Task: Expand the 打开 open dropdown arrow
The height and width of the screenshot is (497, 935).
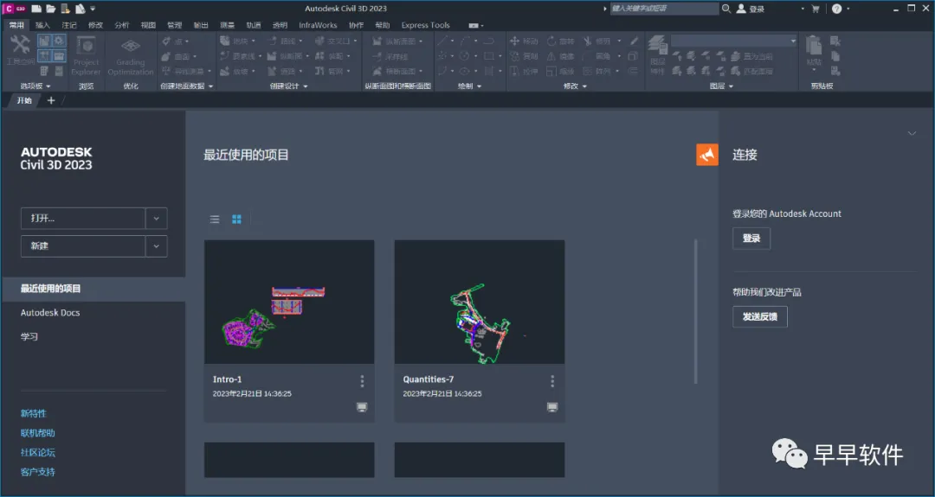Action: point(156,219)
